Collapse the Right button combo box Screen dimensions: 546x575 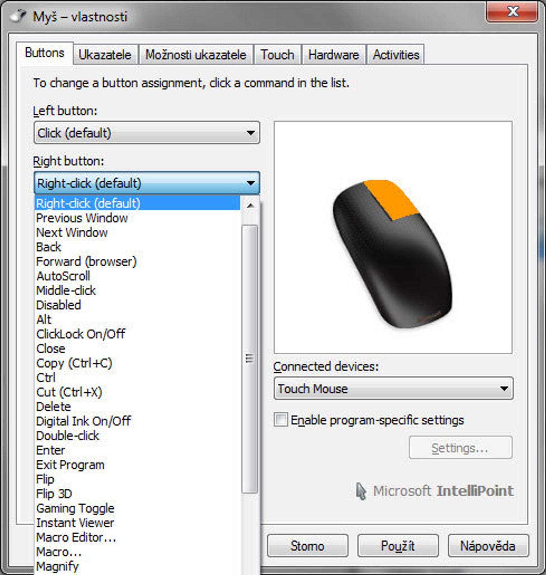pos(147,183)
